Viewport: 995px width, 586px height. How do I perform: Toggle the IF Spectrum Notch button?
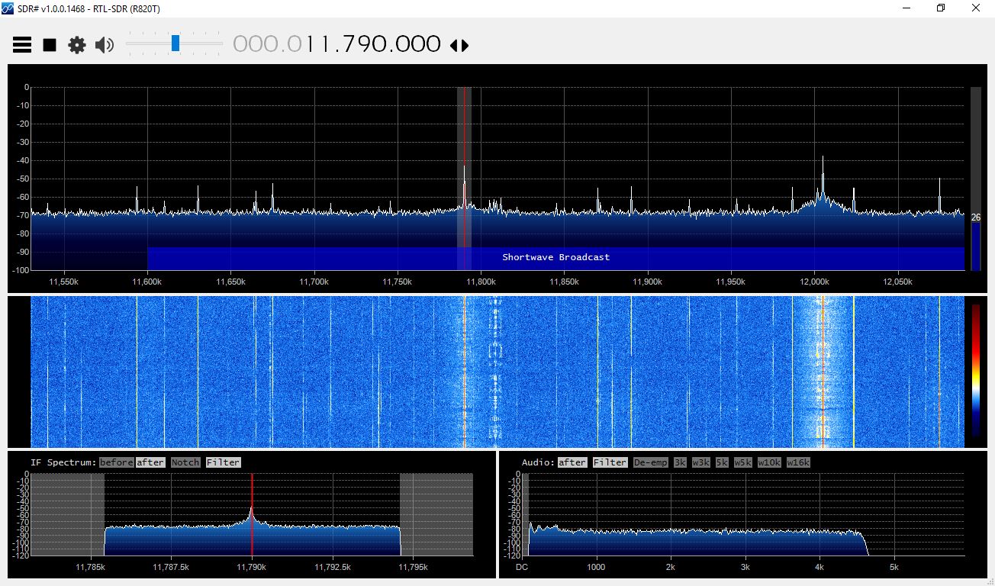coord(185,462)
